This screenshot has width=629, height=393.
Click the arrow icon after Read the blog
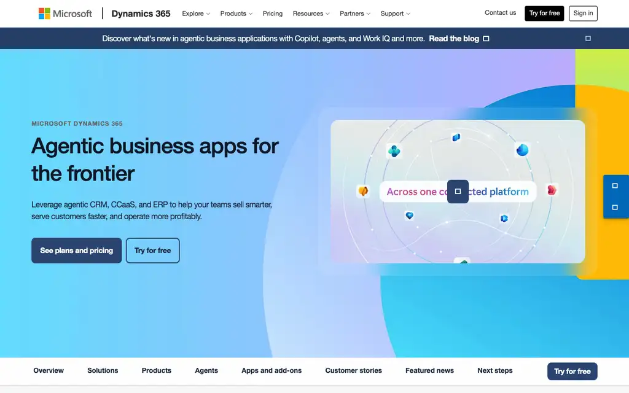tap(486, 39)
